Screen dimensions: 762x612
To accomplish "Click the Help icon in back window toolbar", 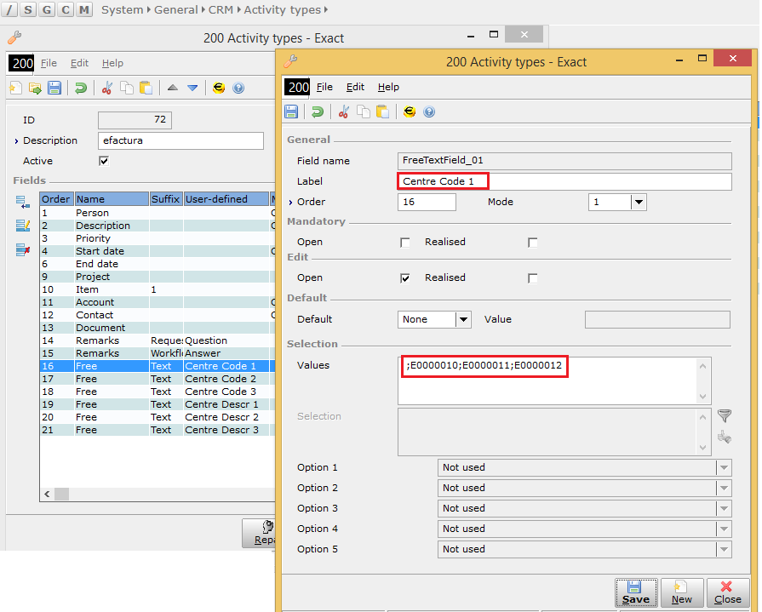I will (x=238, y=88).
